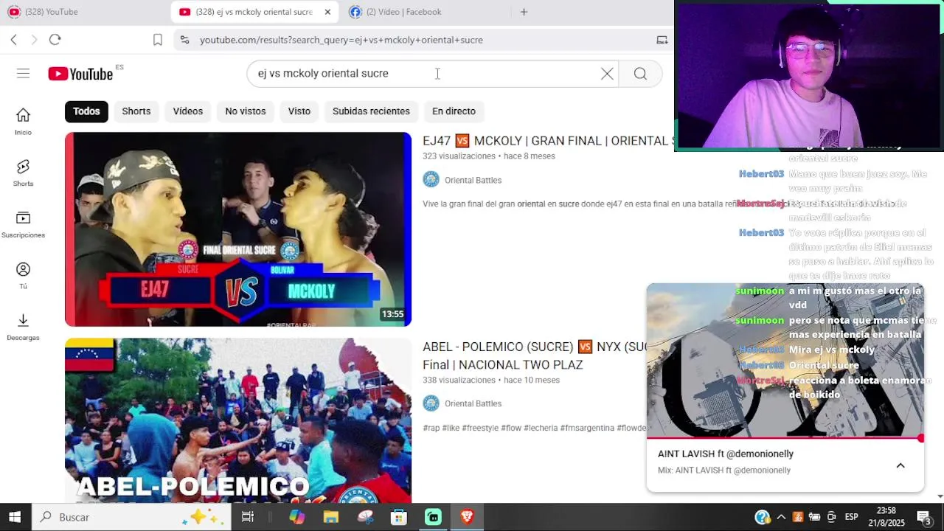Open the ABEL-POLEMICO thumbnail

[x=238, y=420]
